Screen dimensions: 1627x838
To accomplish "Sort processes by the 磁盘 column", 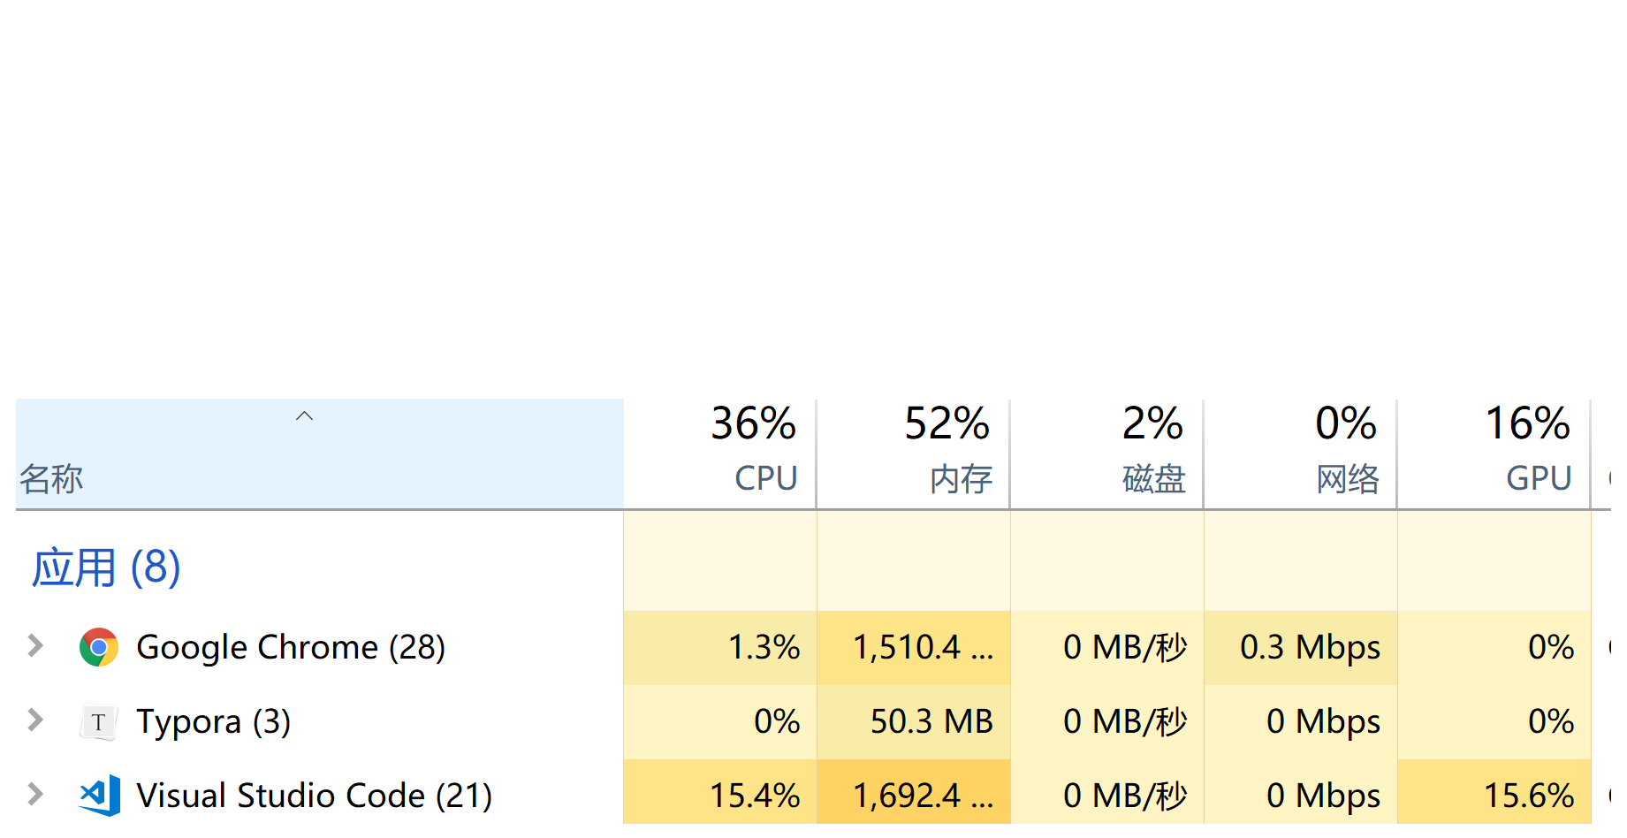I will coord(1106,453).
